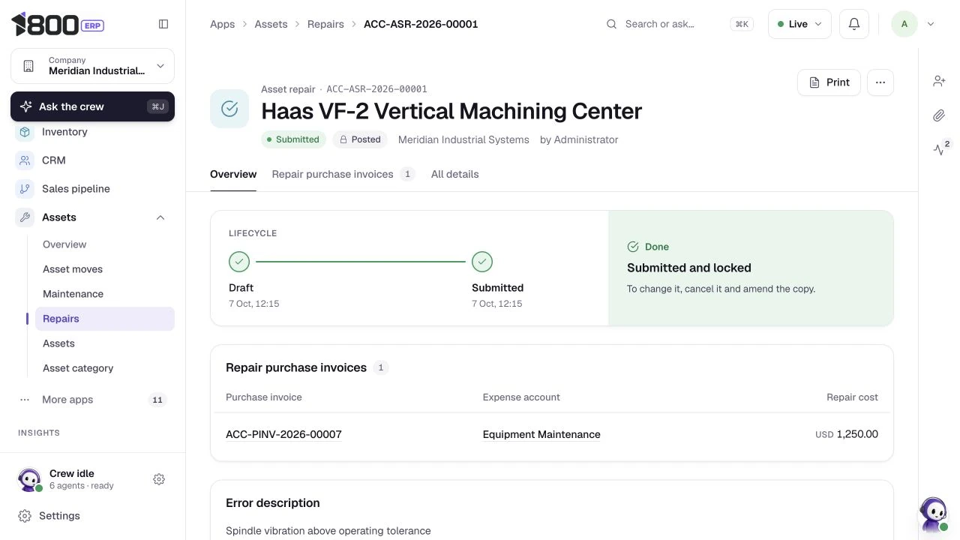Screen dimensions: 960x540
Task: Click the USD 1,250.00 repair cost
Action: 847,434
